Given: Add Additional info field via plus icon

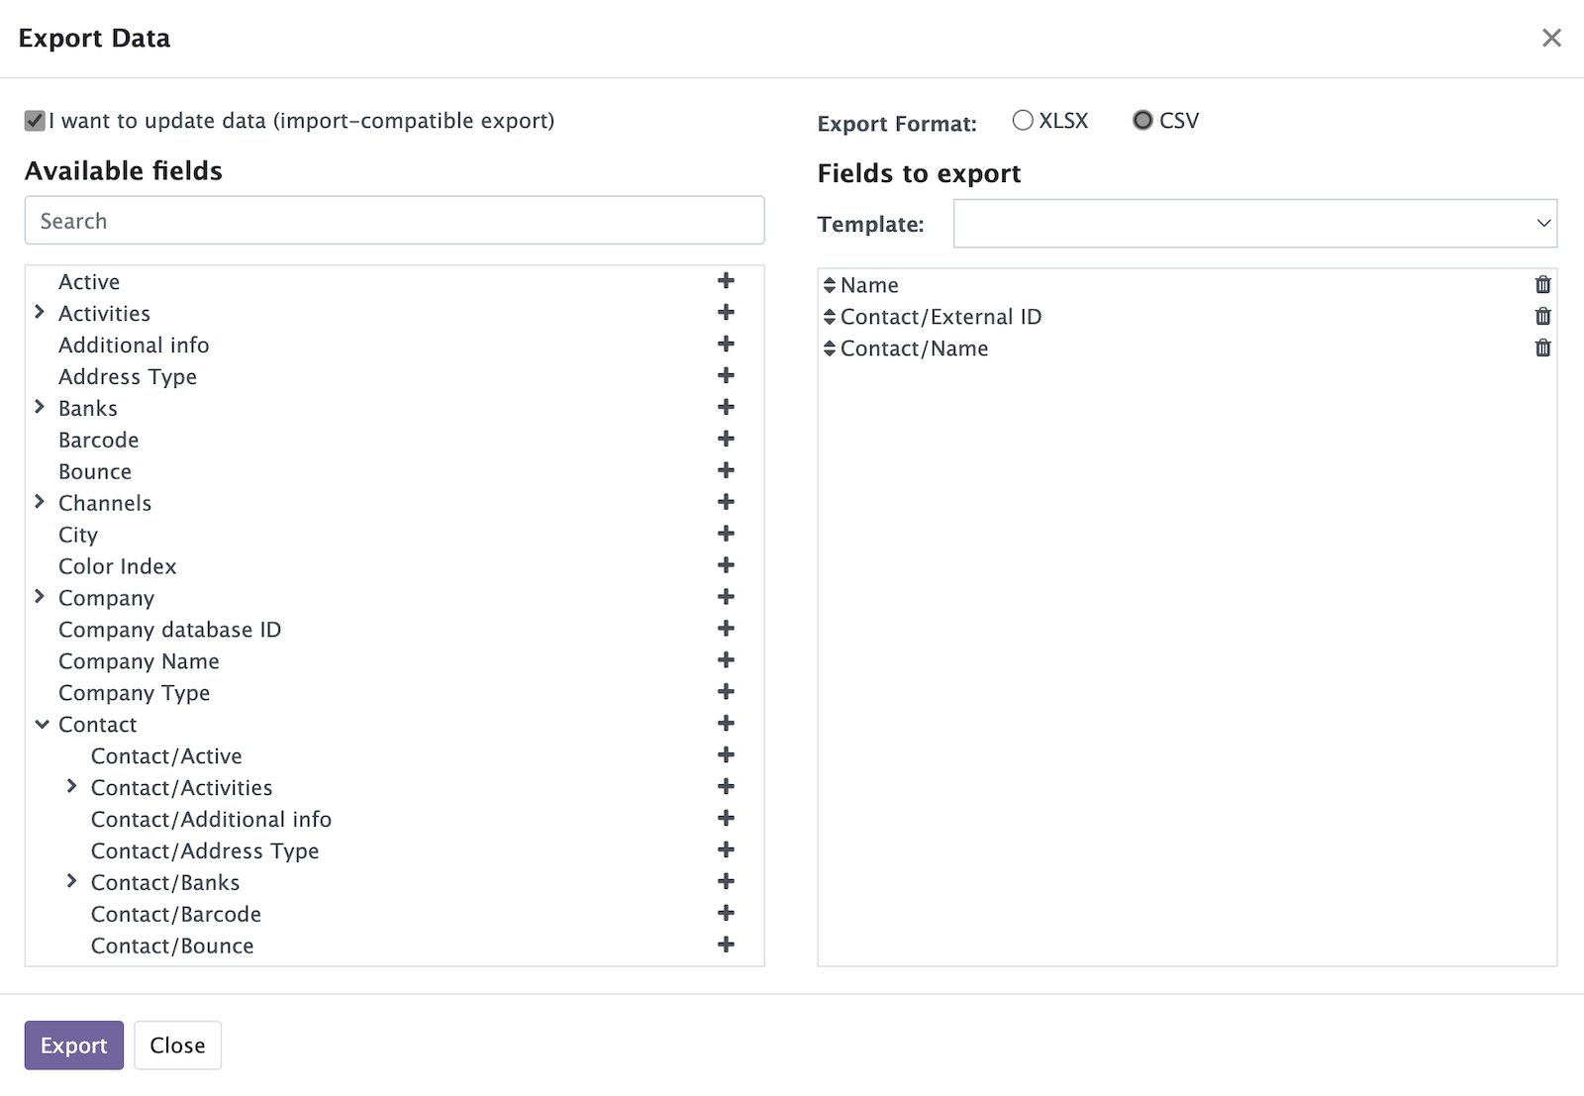Looking at the screenshot, I should pyautogui.click(x=726, y=345).
